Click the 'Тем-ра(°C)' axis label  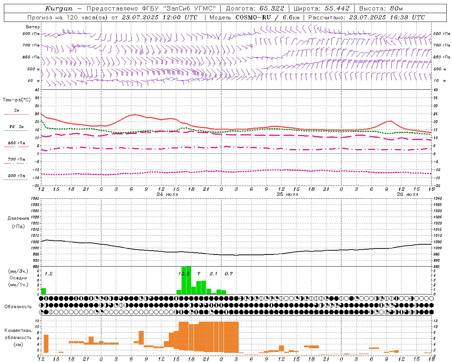pos(17,100)
